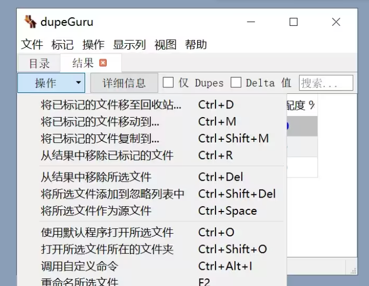Click the 配度 % column header
This screenshot has width=369, height=286.
pos(302,105)
